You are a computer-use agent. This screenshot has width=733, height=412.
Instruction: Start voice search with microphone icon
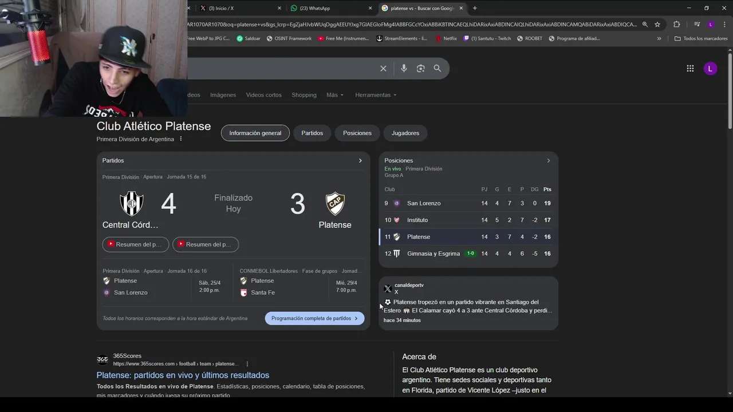(404, 68)
